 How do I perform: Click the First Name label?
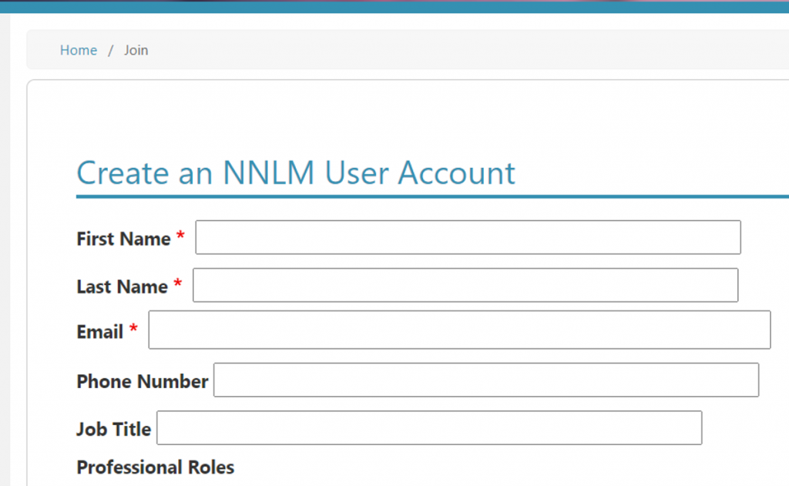point(123,239)
